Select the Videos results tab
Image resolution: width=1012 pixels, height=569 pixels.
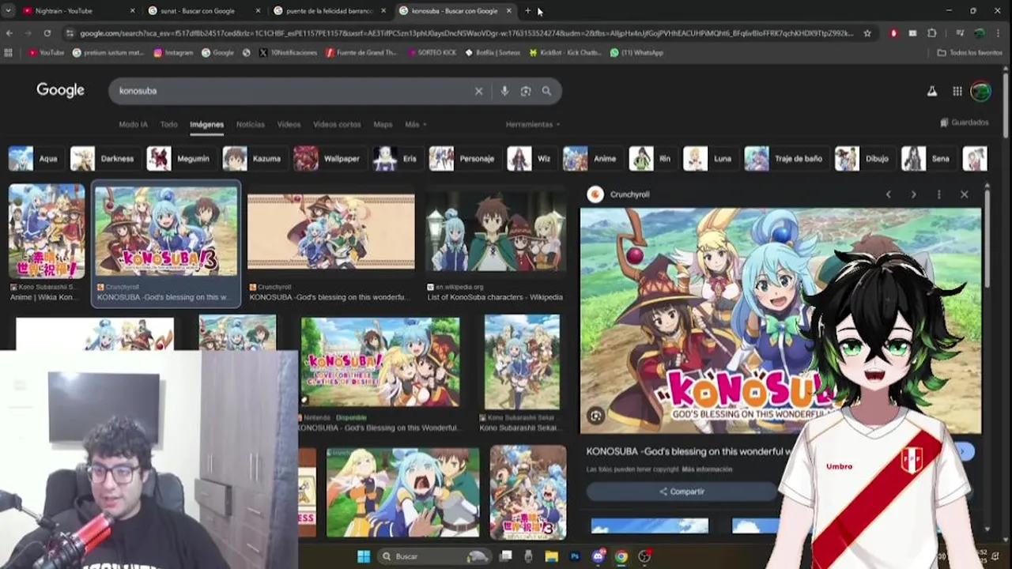point(289,124)
